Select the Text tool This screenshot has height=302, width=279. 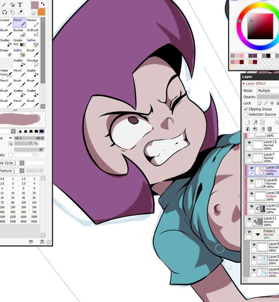click(20, 5)
